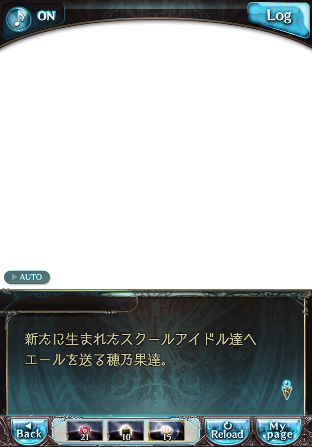Viewport: 312px width, 447px height.
Task: Select the gold-framed sweet item showing 15
Action: [166, 431]
